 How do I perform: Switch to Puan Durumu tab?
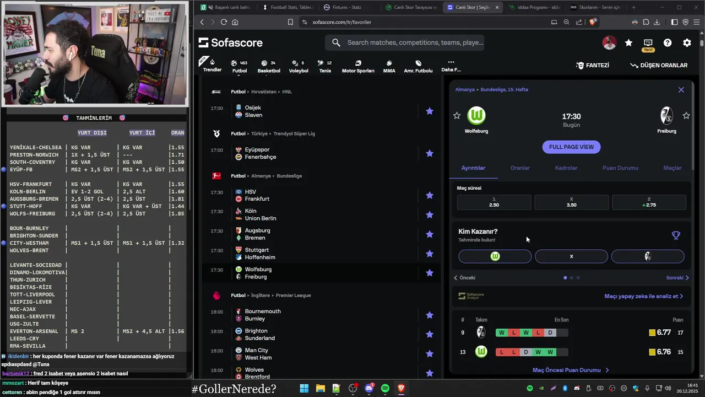point(620,168)
